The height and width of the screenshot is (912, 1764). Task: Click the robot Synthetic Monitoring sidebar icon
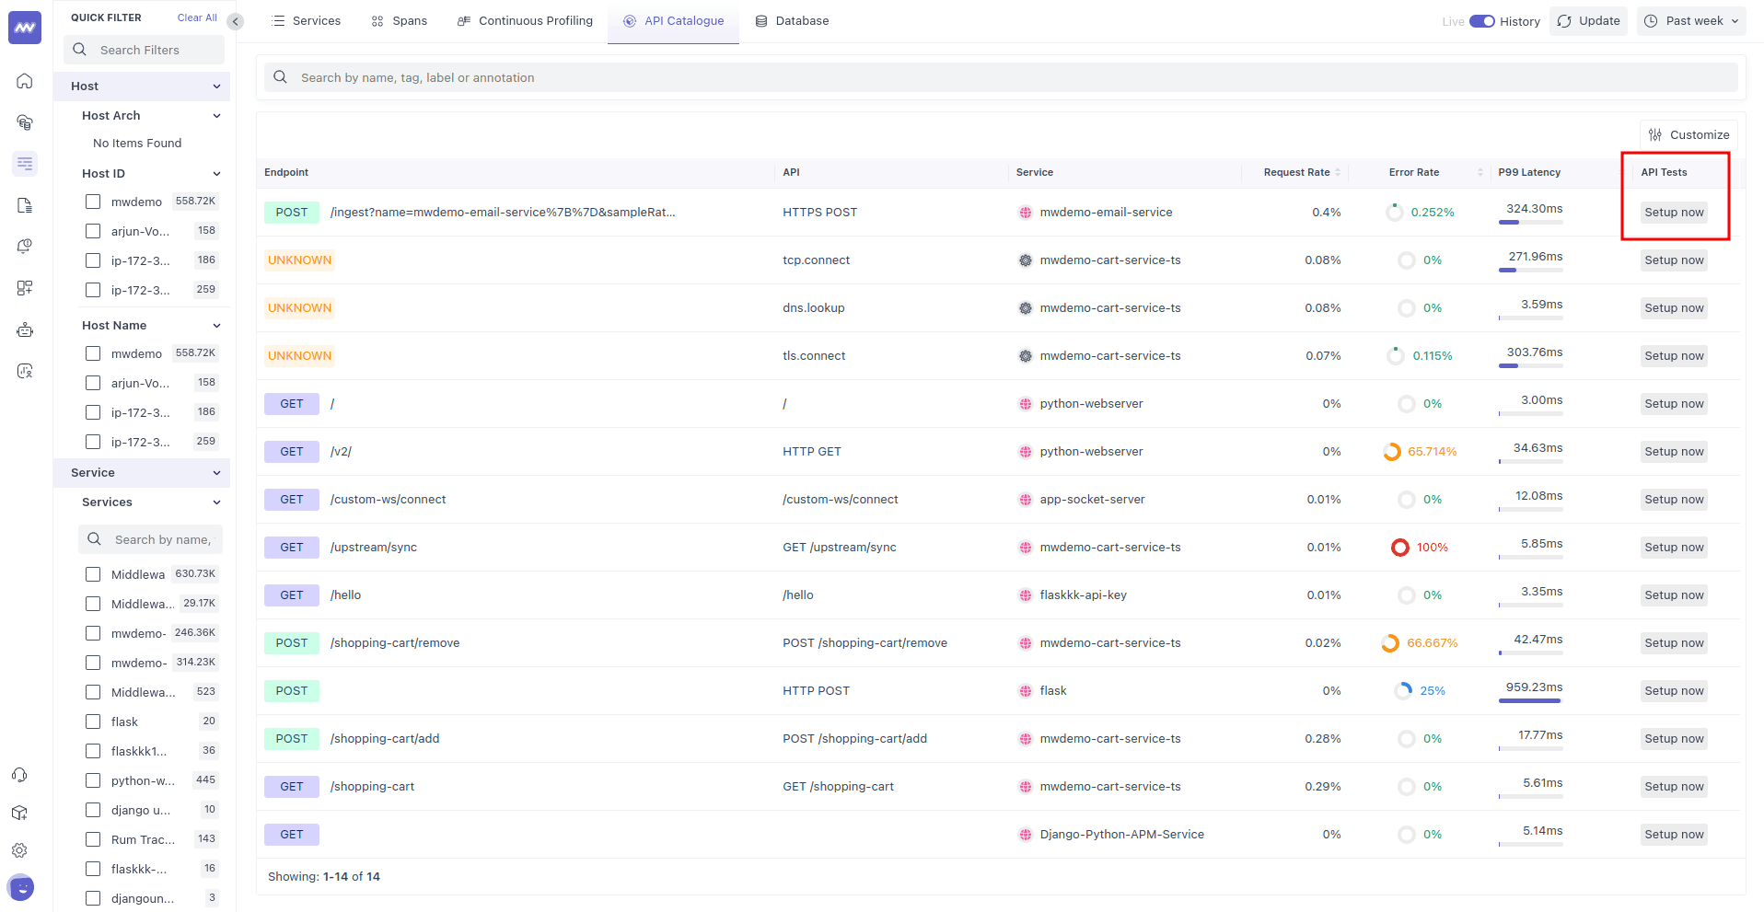[x=25, y=329]
